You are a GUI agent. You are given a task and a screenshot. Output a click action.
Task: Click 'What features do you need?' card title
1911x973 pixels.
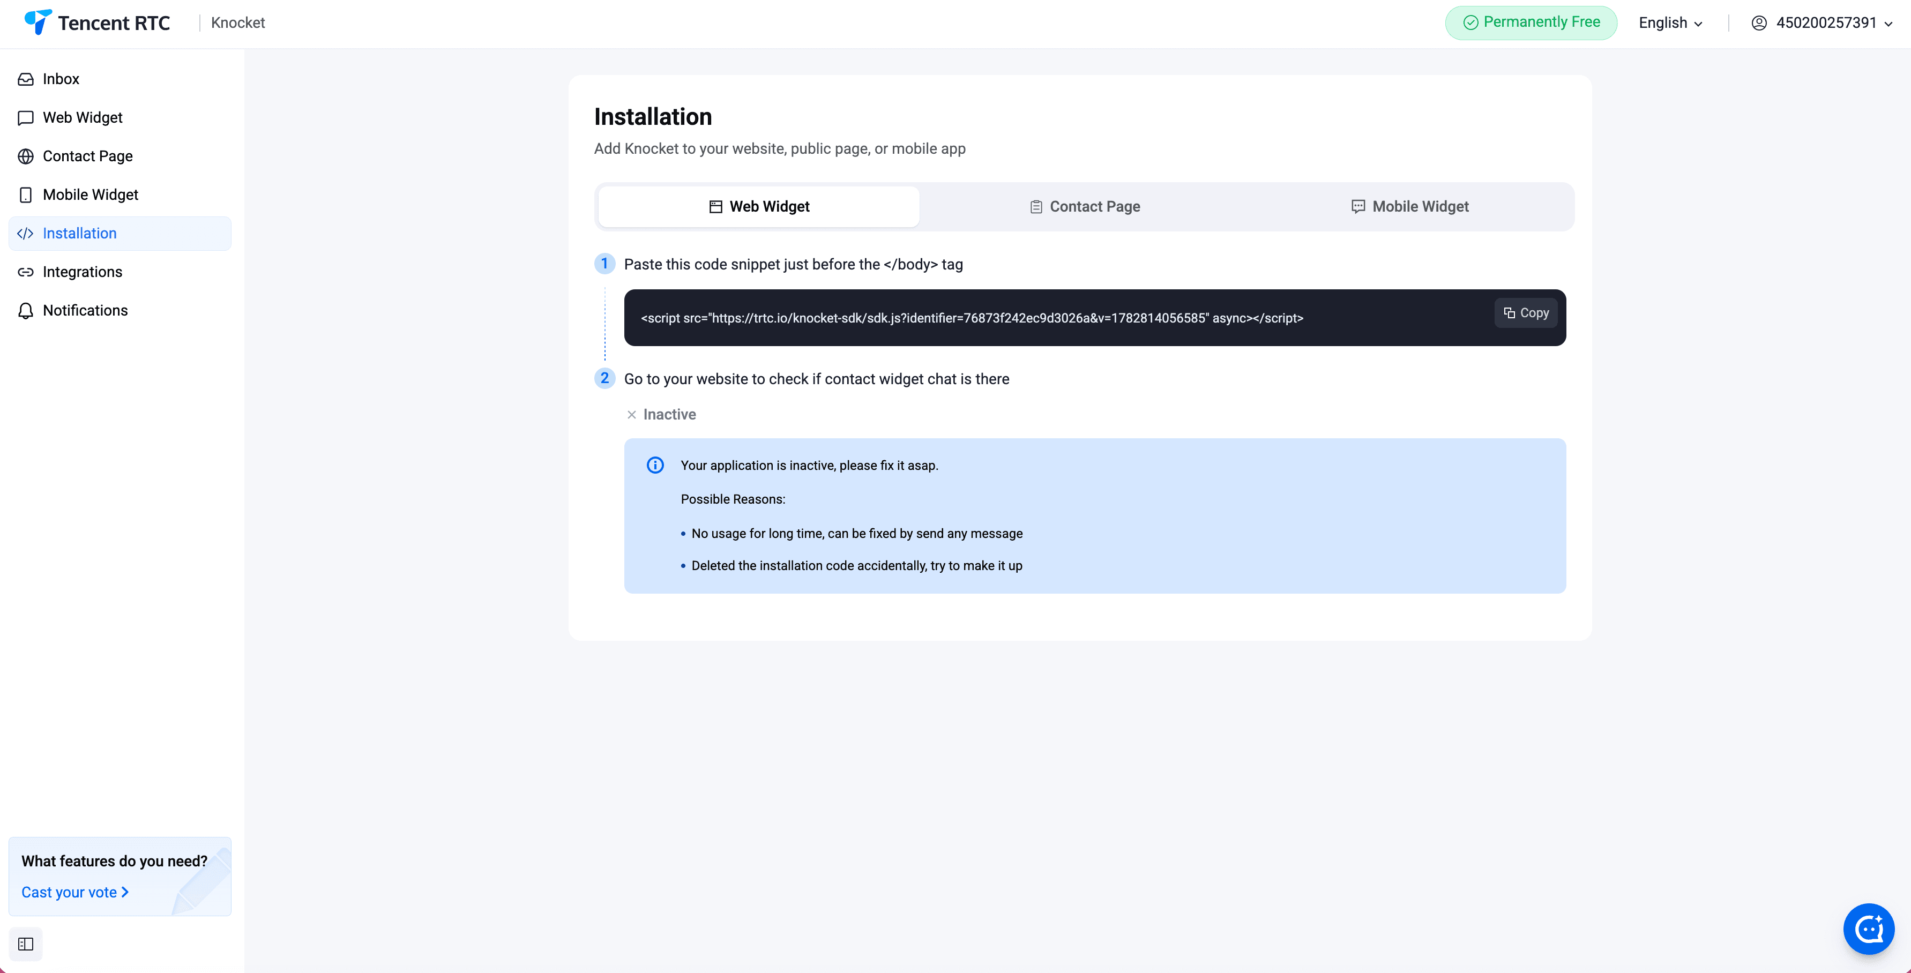[x=114, y=861]
